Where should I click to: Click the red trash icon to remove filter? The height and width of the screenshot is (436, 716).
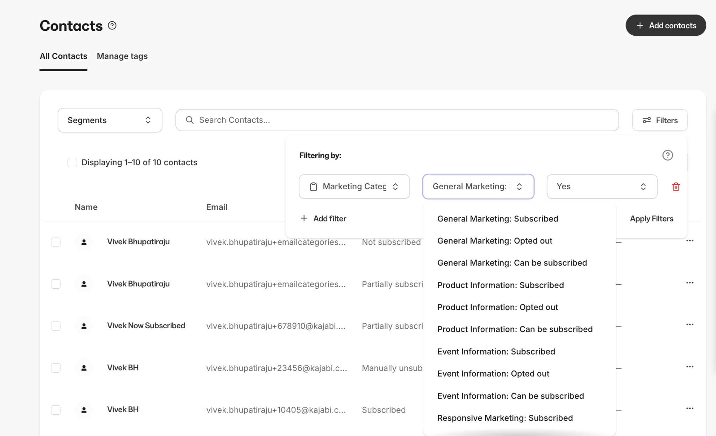676,187
